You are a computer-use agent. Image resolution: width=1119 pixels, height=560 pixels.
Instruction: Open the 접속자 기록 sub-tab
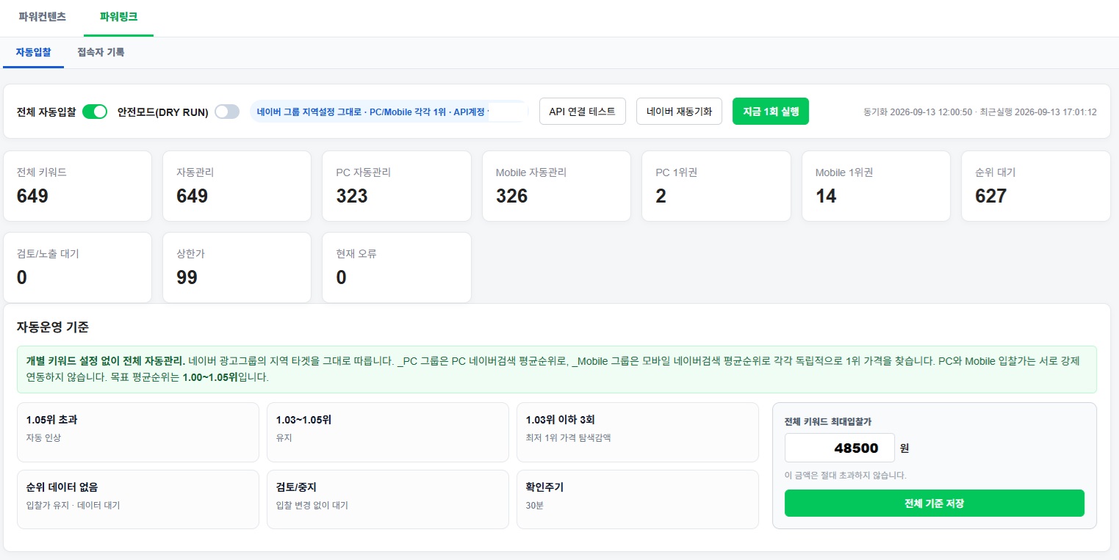(x=101, y=52)
